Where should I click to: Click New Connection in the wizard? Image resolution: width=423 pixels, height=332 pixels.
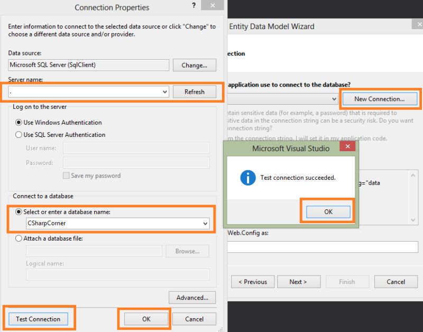(x=381, y=98)
